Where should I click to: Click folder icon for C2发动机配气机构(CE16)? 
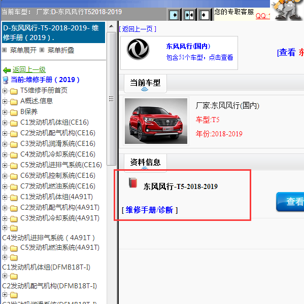coord(14,134)
